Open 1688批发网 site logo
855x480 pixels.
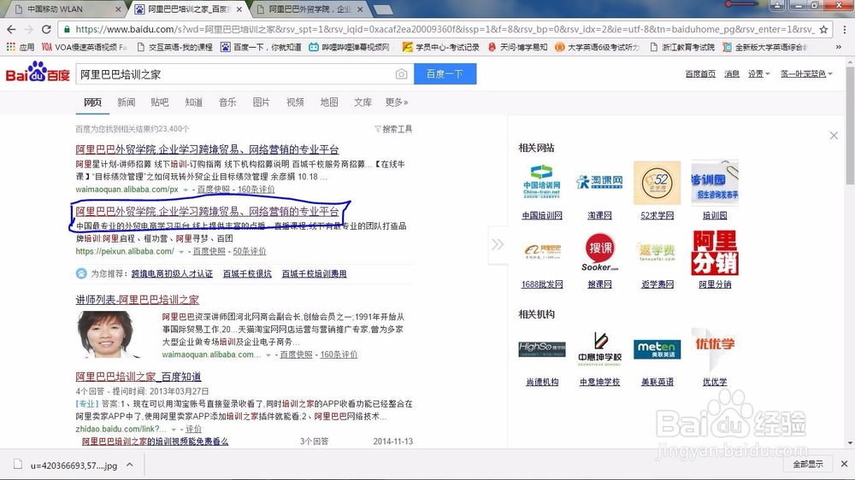(x=541, y=251)
